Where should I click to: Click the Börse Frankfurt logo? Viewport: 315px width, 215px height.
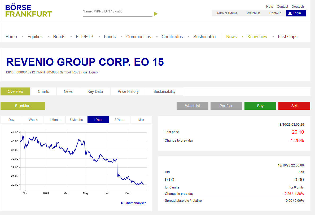tap(29, 11)
